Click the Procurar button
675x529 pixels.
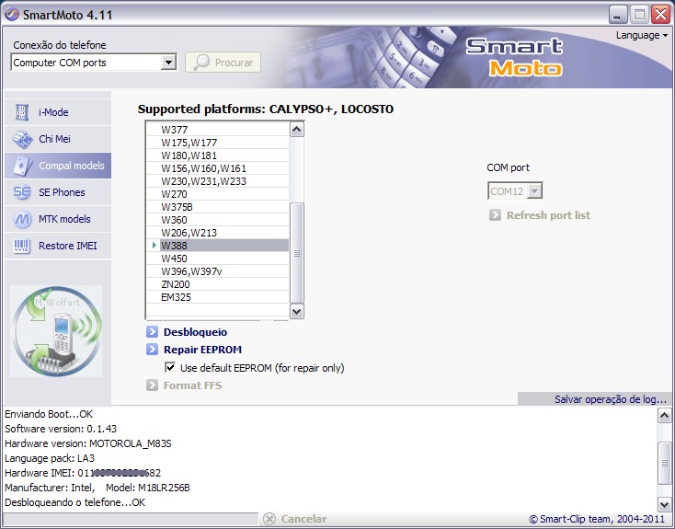pyautogui.click(x=223, y=63)
